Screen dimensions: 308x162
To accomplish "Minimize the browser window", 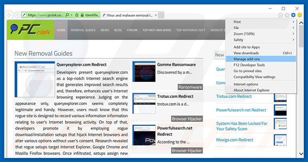I will click(x=271, y=9).
